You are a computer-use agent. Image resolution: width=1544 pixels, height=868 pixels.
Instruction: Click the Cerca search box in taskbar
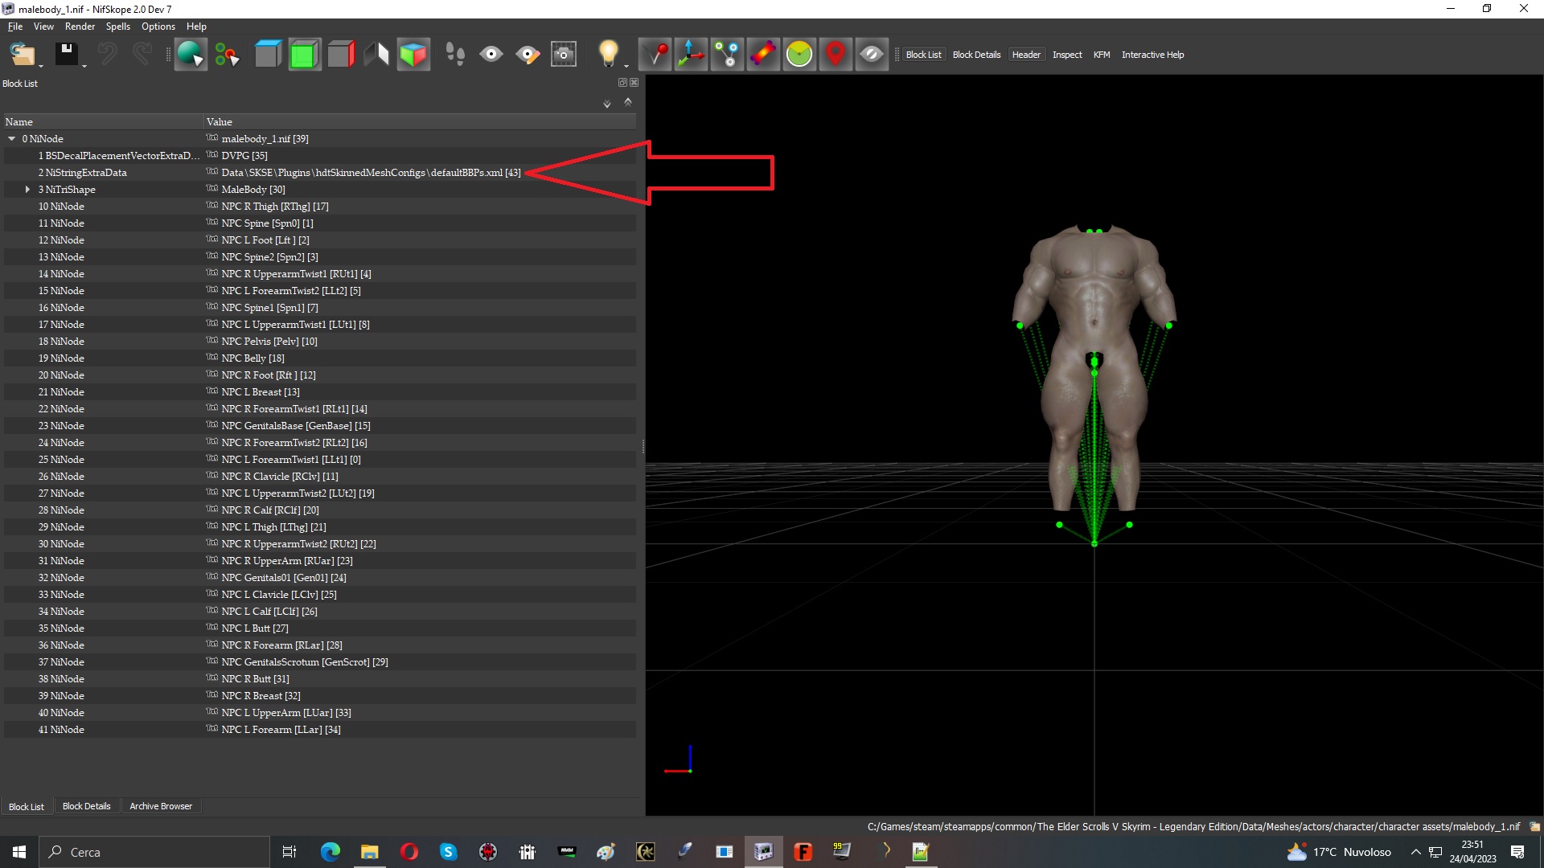point(154,852)
